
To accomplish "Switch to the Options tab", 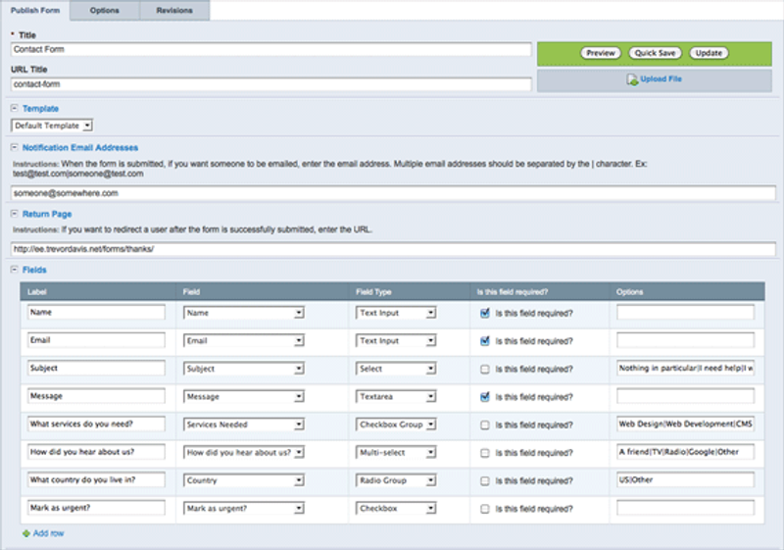I will [105, 11].
